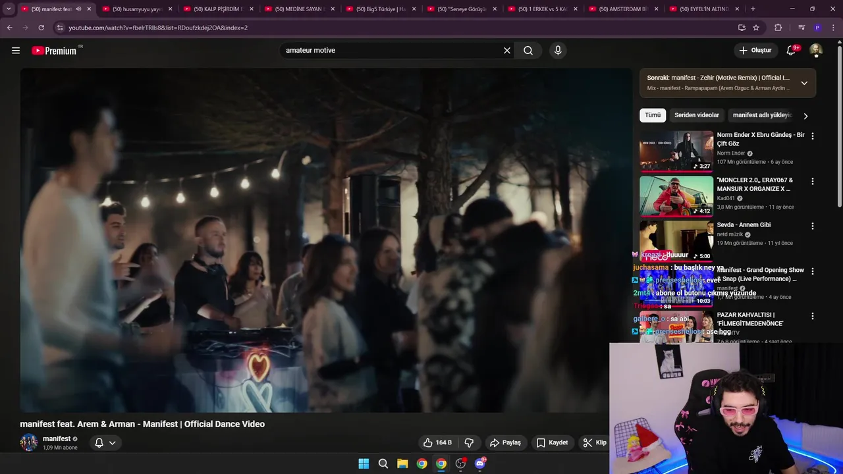843x474 pixels.
Task: Open the cast/install icon in the address bar
Action: pos(742,28)
